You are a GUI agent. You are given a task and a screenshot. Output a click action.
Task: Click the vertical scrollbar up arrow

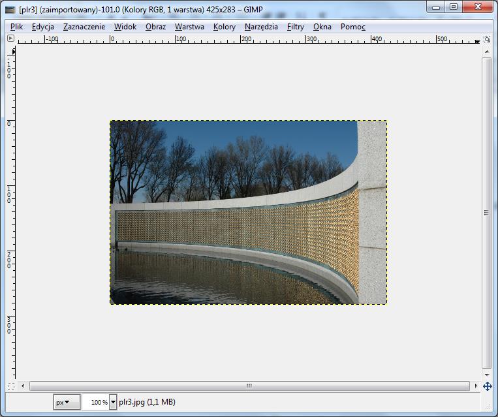pyautogui.click(x=487, y=52)
